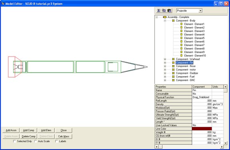Collapse the Component - Body node
This screenshot has height=150, width=230.
coord(165,21)
